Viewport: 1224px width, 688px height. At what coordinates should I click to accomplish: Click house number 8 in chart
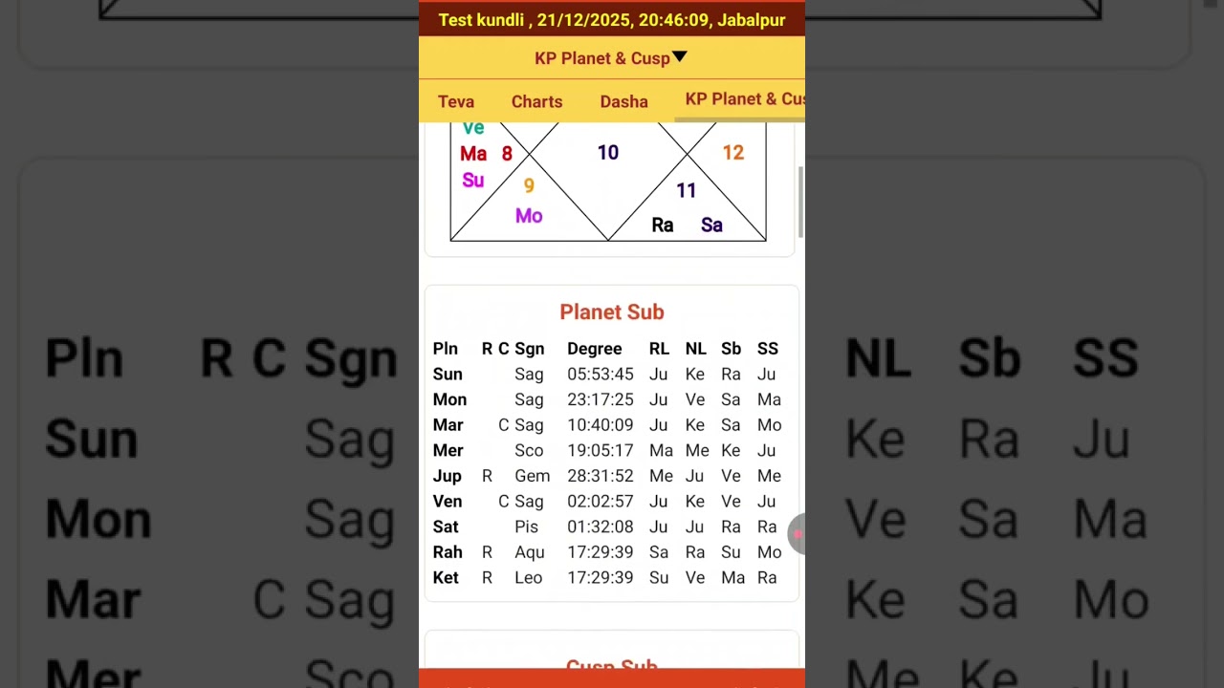coord(507,154)
